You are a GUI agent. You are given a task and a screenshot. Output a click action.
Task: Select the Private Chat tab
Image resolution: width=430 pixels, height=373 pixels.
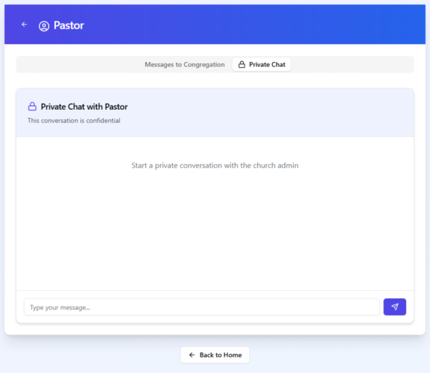click(261, 64)
